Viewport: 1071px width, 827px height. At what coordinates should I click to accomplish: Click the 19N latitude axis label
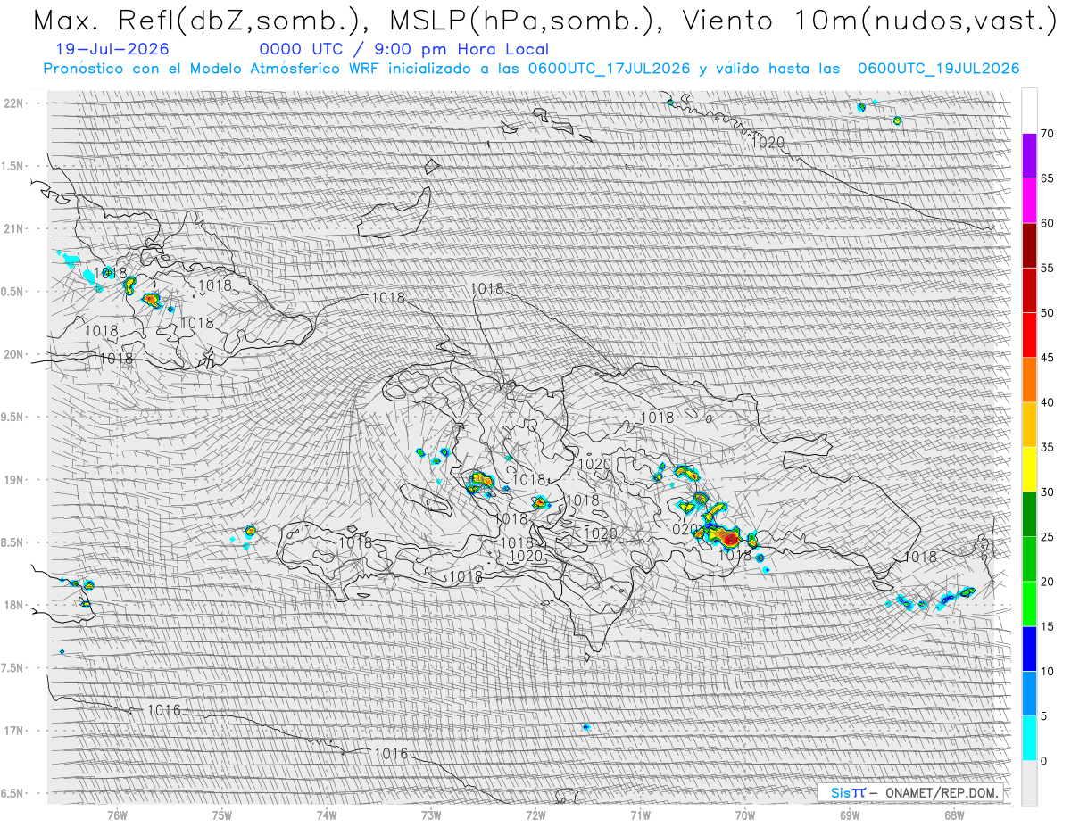tap(14, 479)
